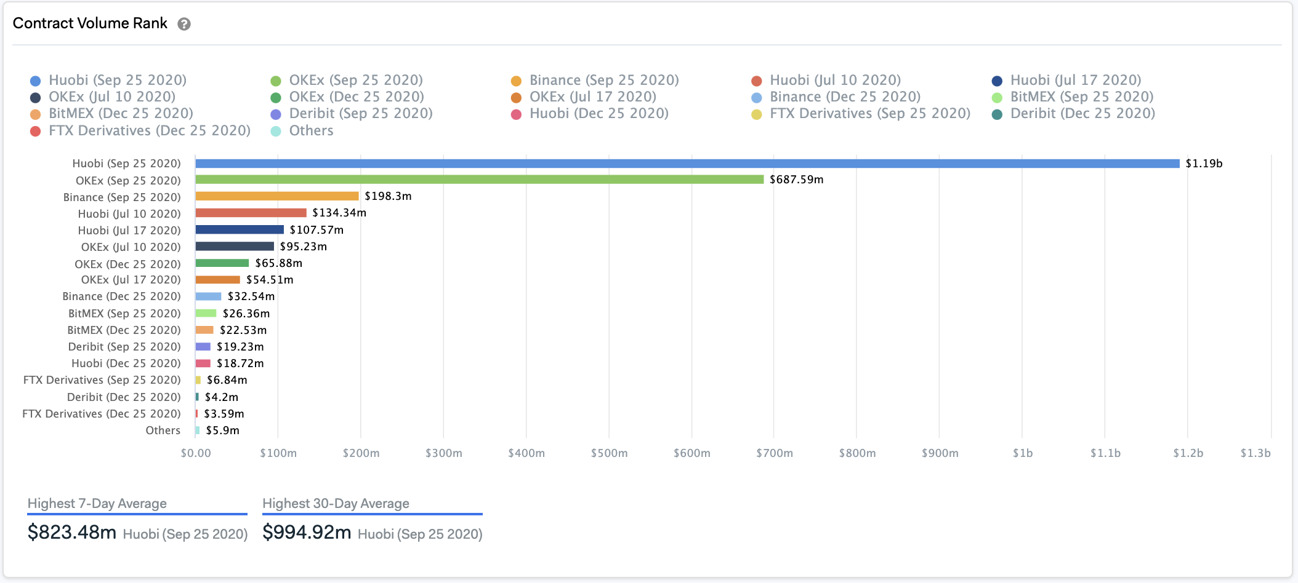The image size is (1298, 583).
Task: Click the $823.48m average value
Action: (x=72, y=532)
